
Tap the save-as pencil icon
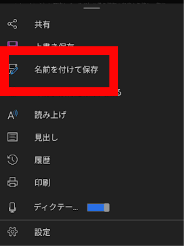pyautogui.click(x=13, y=69)
